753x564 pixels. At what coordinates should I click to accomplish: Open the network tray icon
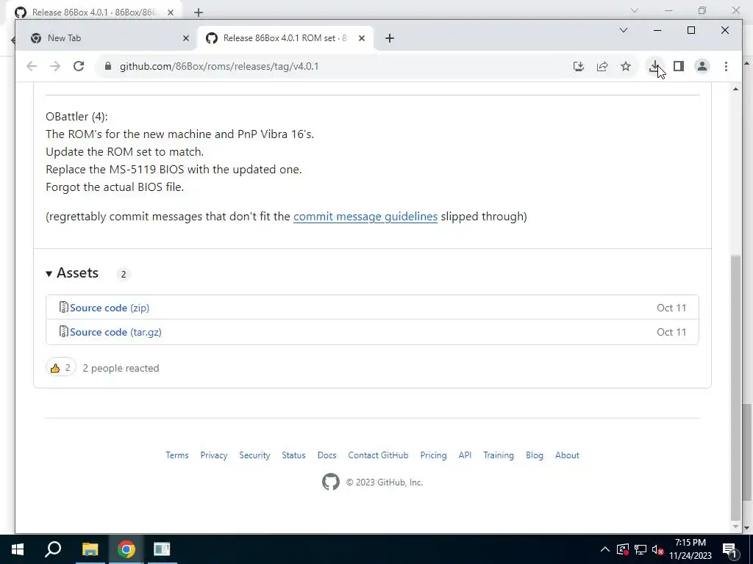tap(640, 549)
